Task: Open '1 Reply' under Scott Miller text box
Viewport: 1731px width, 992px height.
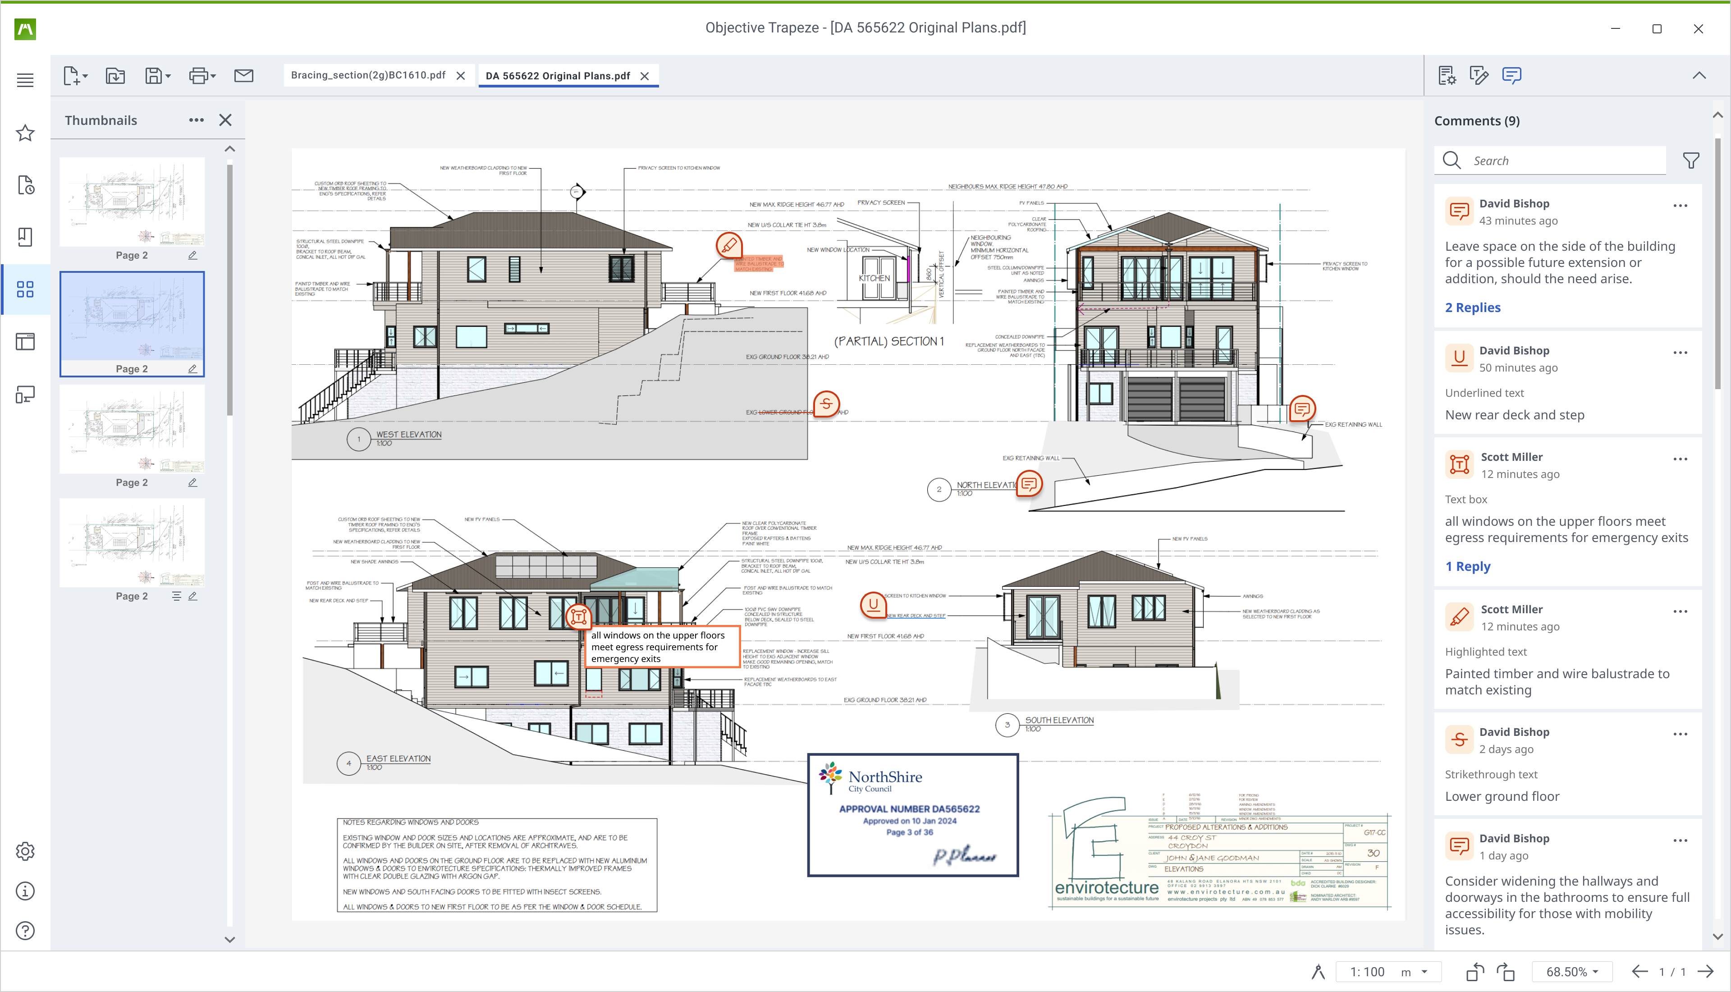Action: pyautogui.click(x=1467, y=566)
